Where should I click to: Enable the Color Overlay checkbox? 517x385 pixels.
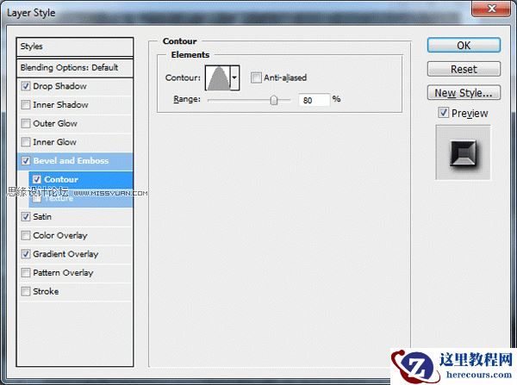26,235
